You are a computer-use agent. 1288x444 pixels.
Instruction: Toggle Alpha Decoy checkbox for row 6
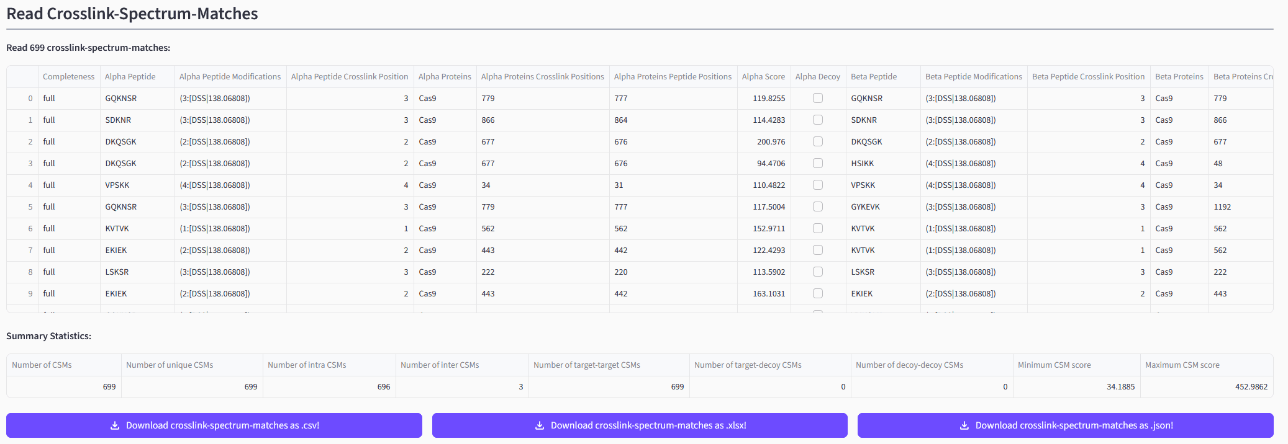tap(818, 228)
